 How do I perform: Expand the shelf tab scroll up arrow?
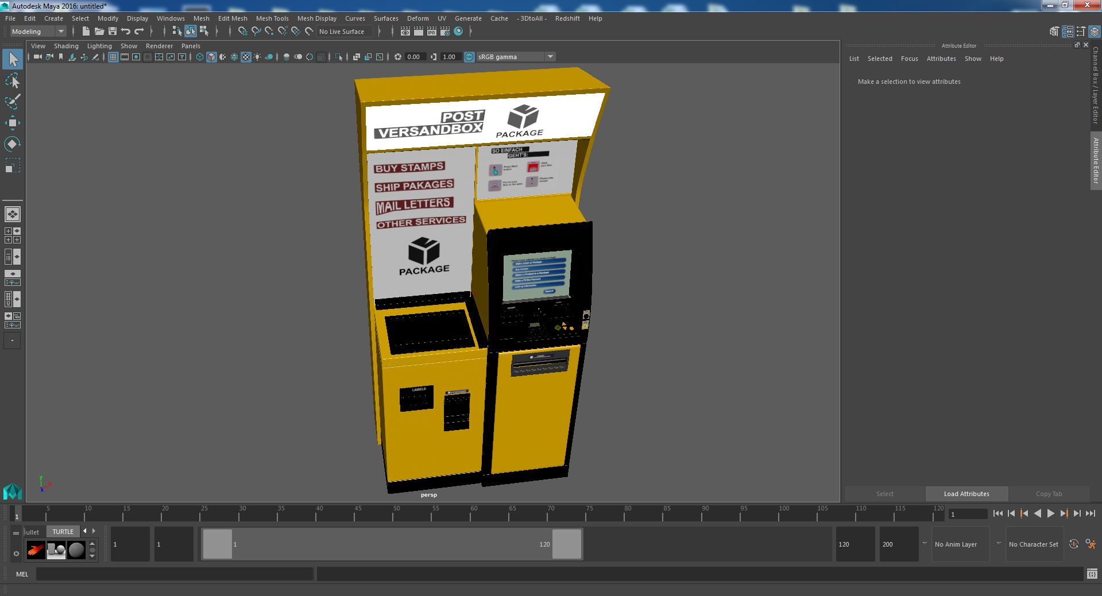(92, 543)
